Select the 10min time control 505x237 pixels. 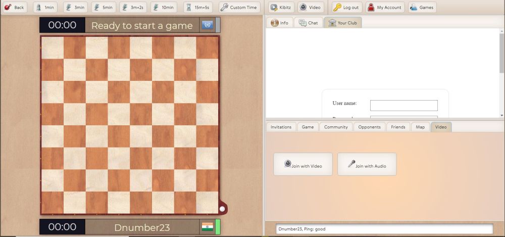[163, 8]
